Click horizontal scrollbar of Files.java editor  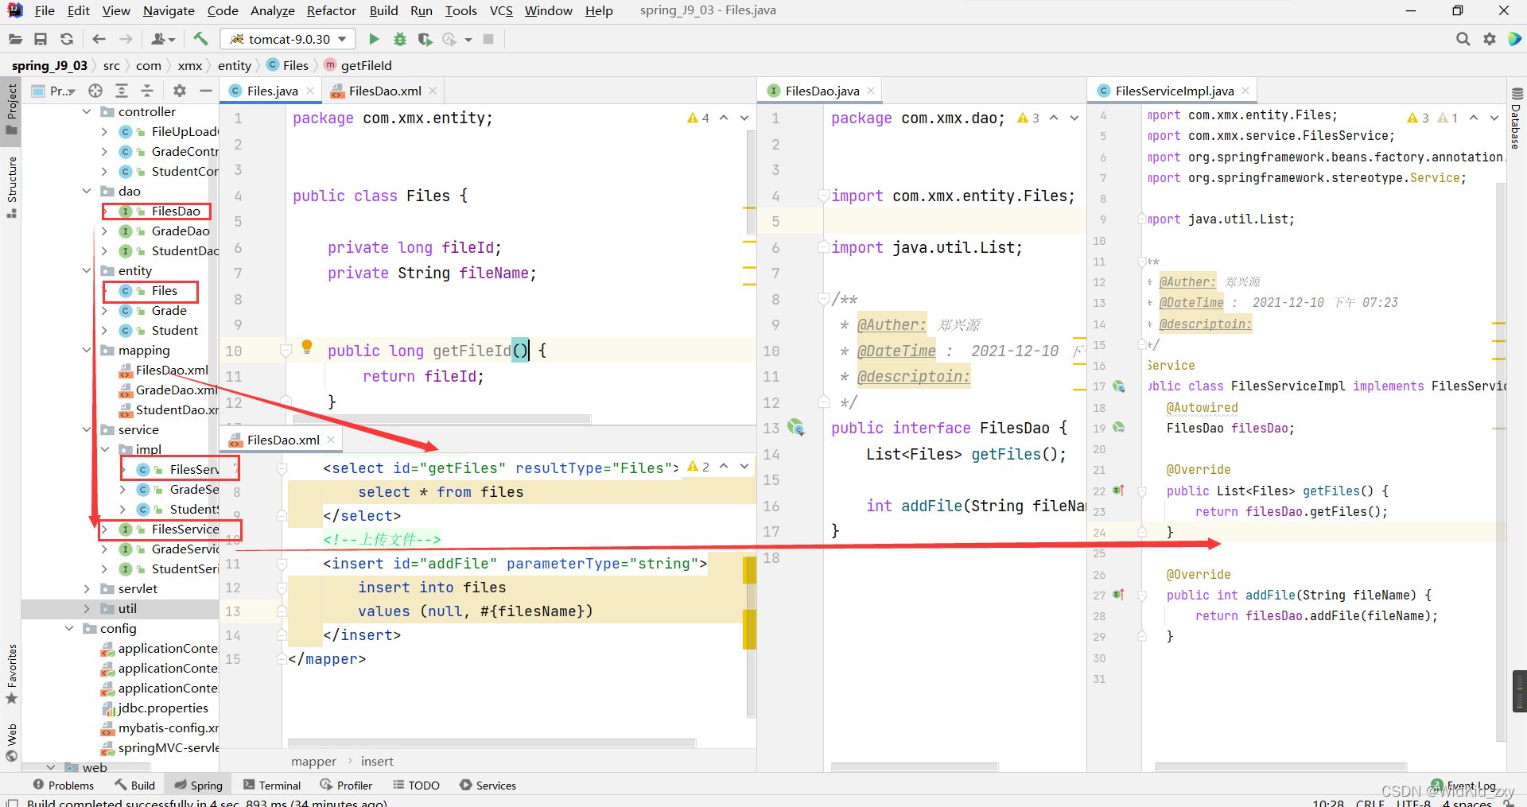pos(442,418)
